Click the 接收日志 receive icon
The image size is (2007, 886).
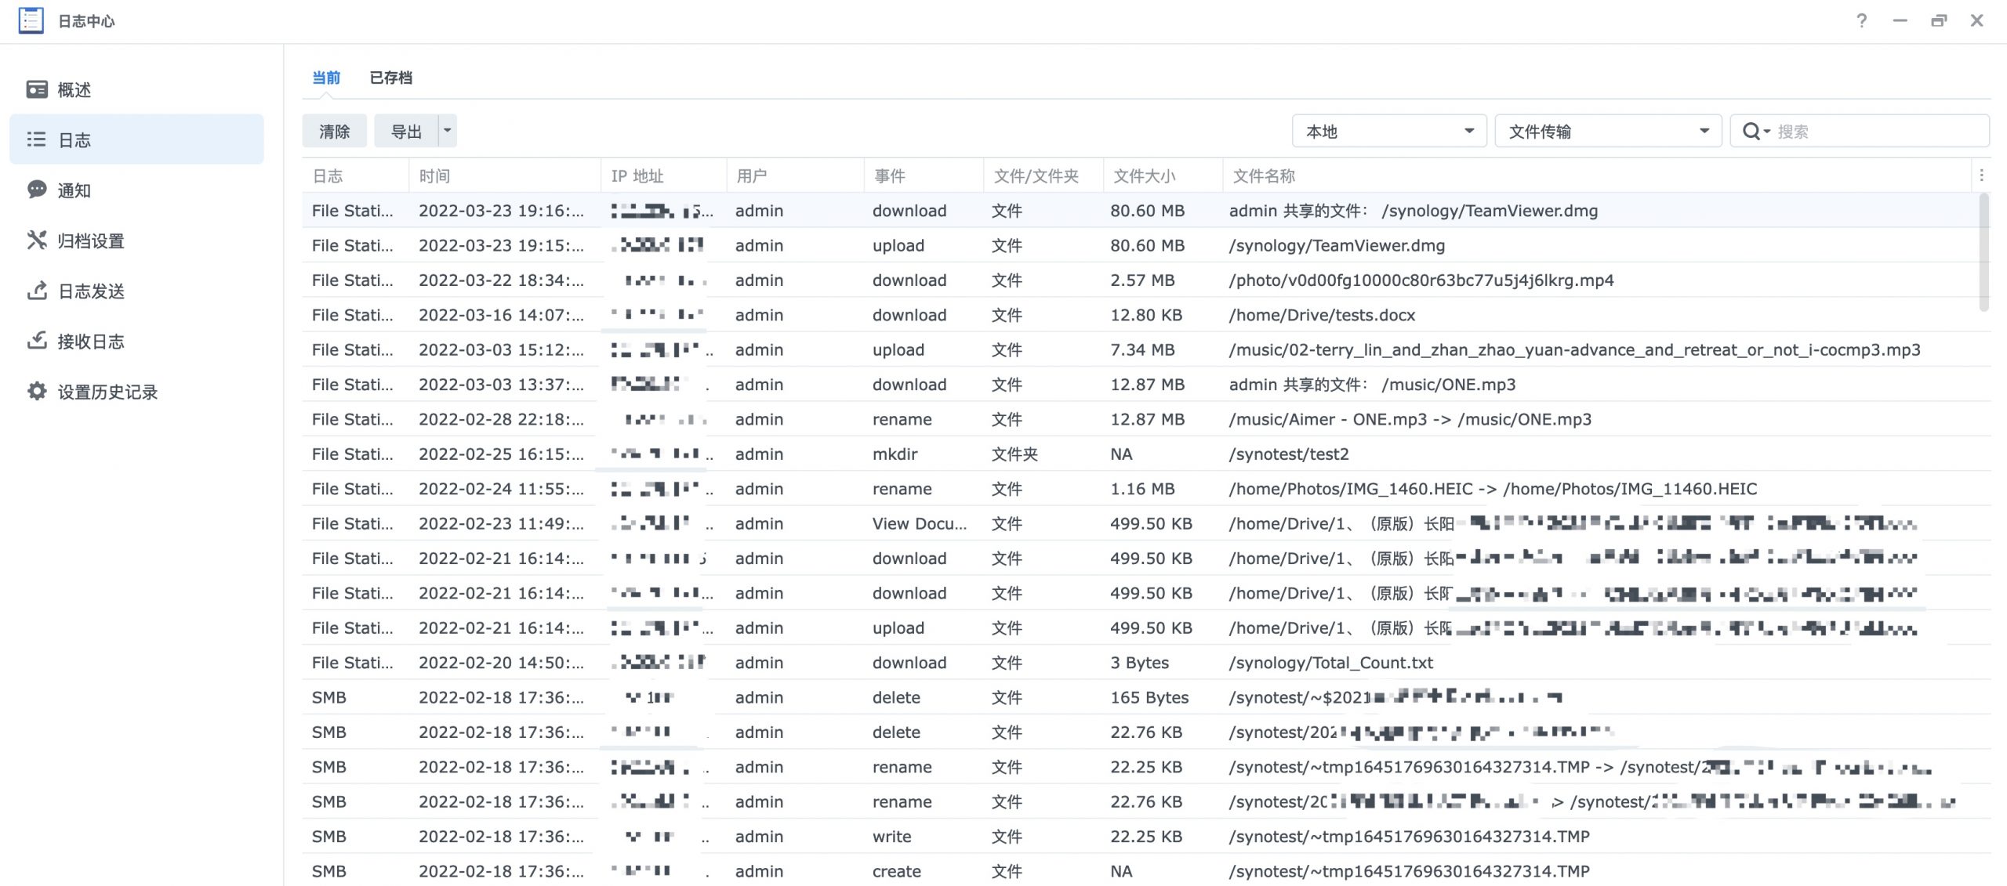[x=37, y=341]
